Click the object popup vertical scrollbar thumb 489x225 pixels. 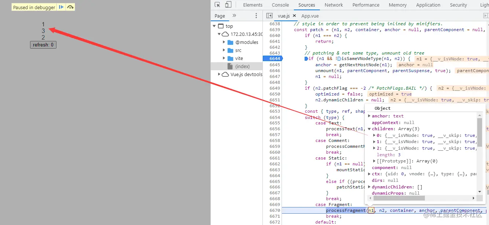(x=479, y=132)
